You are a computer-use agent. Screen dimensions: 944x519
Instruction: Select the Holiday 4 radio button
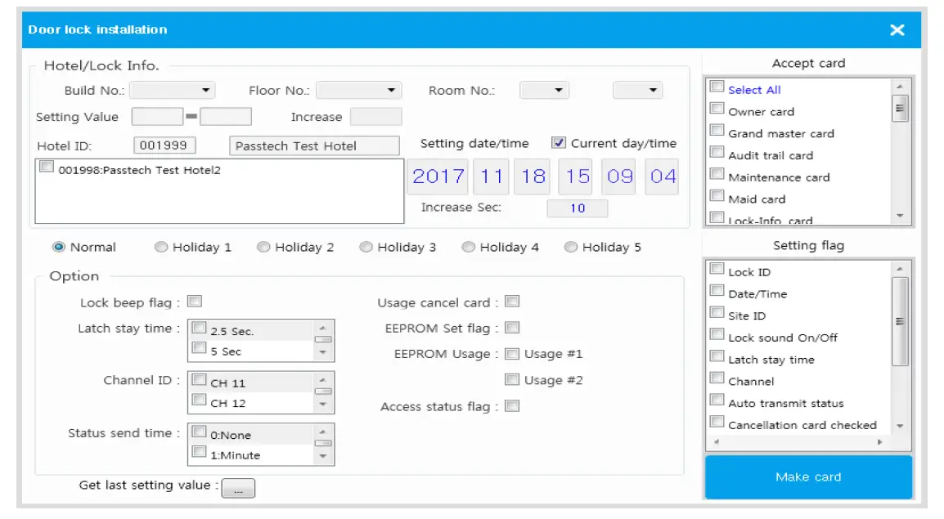click(468, 247)
